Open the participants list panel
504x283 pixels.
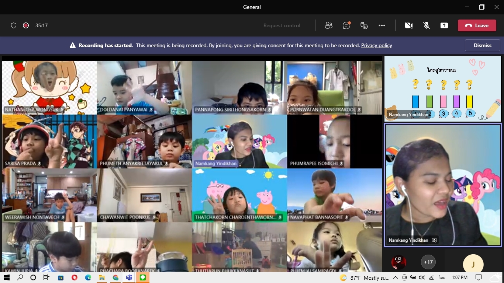click(x=328, y=25)
